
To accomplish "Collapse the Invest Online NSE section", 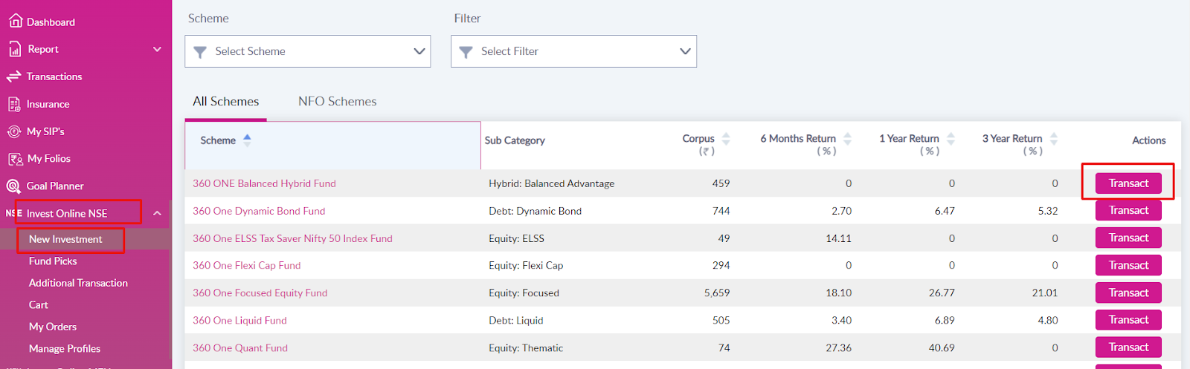I will coord(157,213).
